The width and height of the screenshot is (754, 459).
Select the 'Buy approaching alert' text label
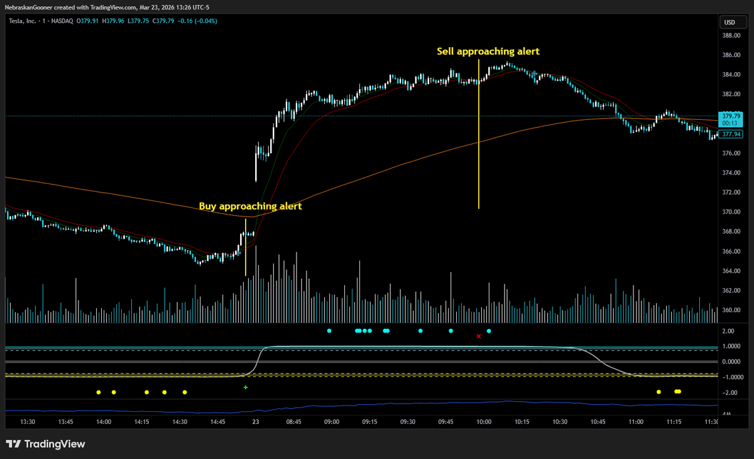coord(250,206)
